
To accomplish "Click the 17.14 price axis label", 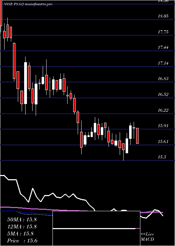I will (163, 63).
